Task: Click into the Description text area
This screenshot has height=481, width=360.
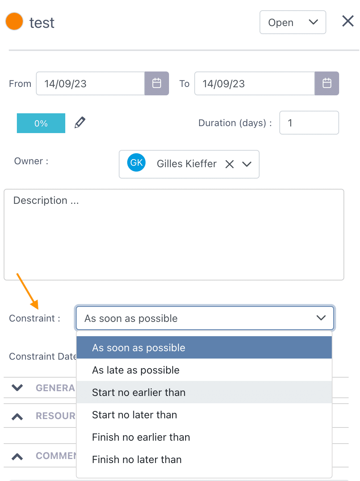Action: point(174,235)
